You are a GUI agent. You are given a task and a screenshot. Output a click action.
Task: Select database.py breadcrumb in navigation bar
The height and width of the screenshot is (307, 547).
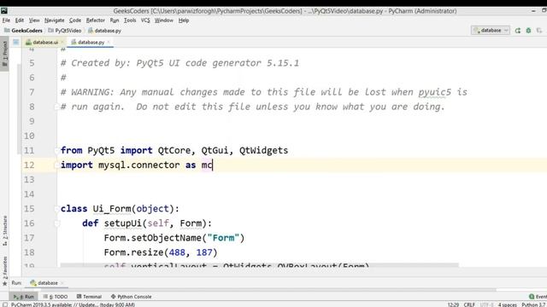(x=104, y=31)
